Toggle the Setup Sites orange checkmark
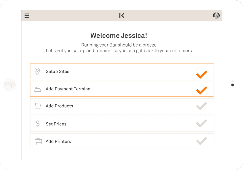This screenshot has width=243, height=170. coord(201,75)
